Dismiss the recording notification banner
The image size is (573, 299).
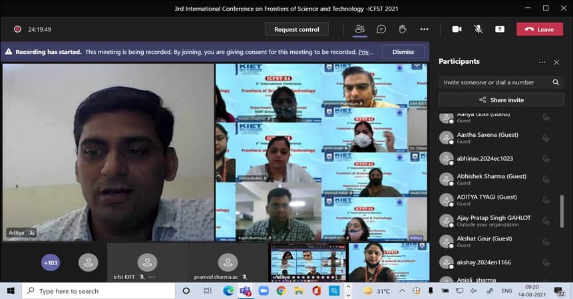click(403, 52)
